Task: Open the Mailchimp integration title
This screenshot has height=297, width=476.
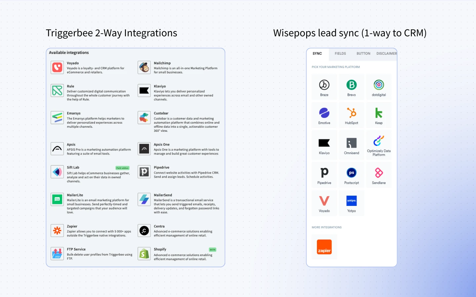Action: pos(162,63)
